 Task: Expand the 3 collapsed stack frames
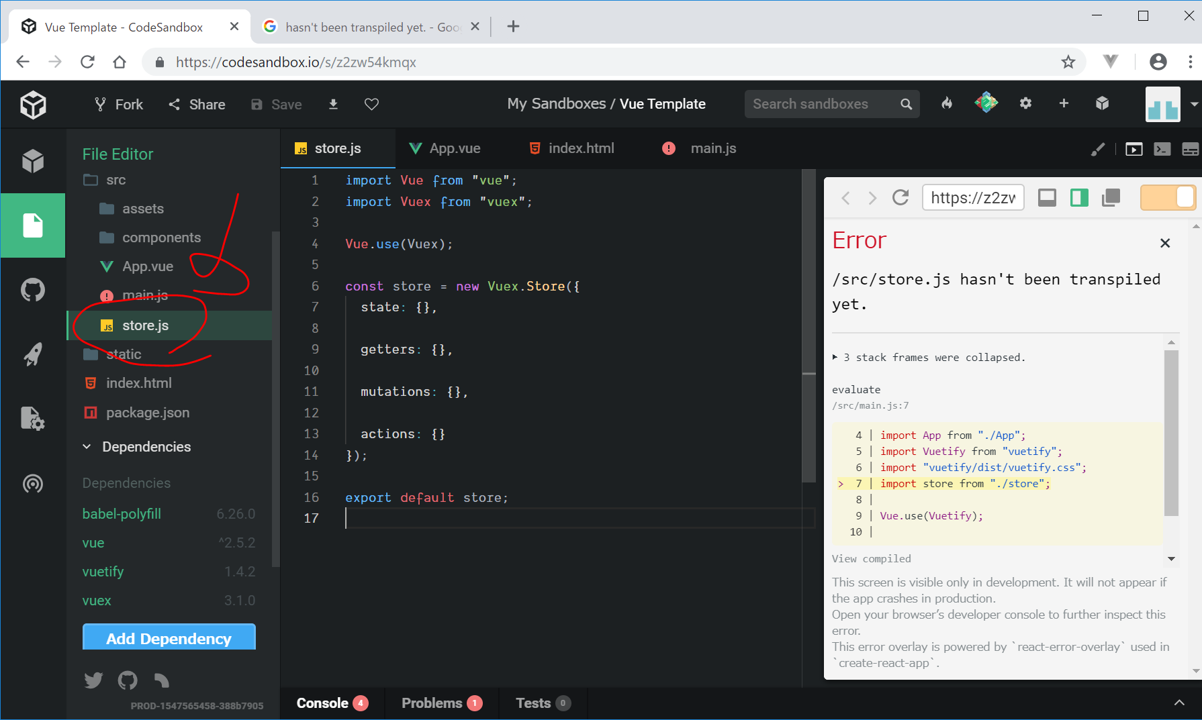835,358
